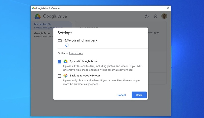The height and width of the screenshot is (118, 204).
Task: Click the Drive icon in title bar
Action: [33, 8]
